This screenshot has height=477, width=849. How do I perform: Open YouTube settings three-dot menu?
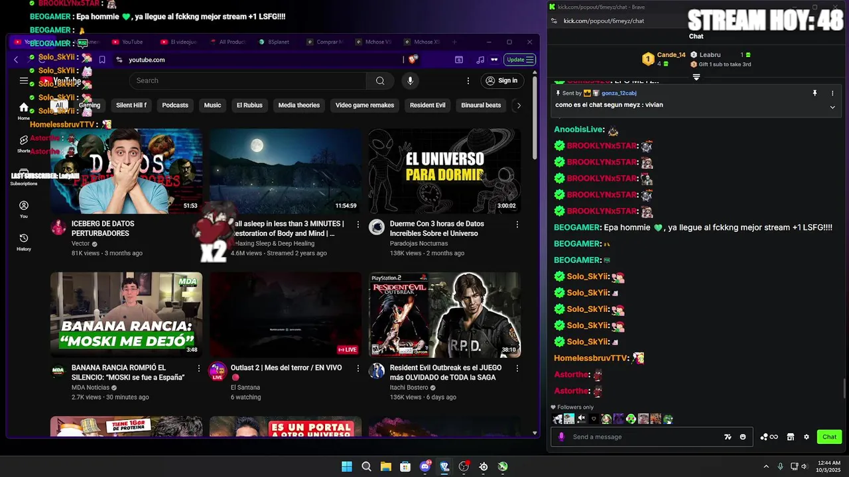click(468, 81)
